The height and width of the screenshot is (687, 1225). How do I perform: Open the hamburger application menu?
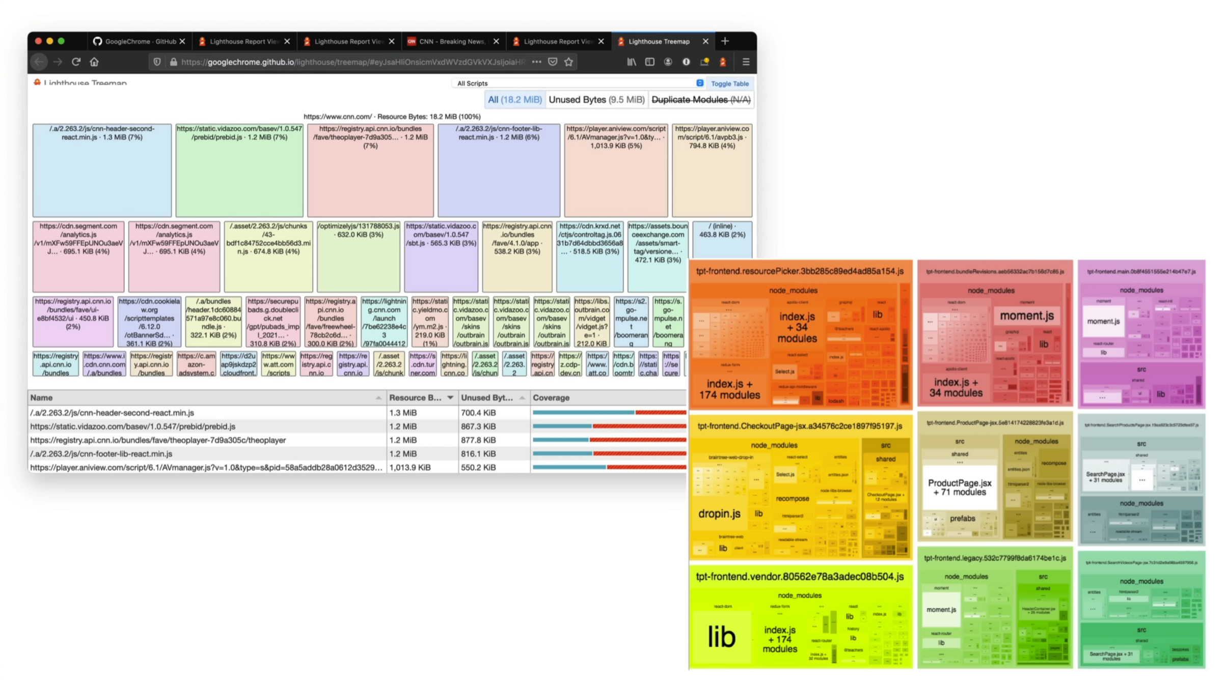(x=746, y=62)
